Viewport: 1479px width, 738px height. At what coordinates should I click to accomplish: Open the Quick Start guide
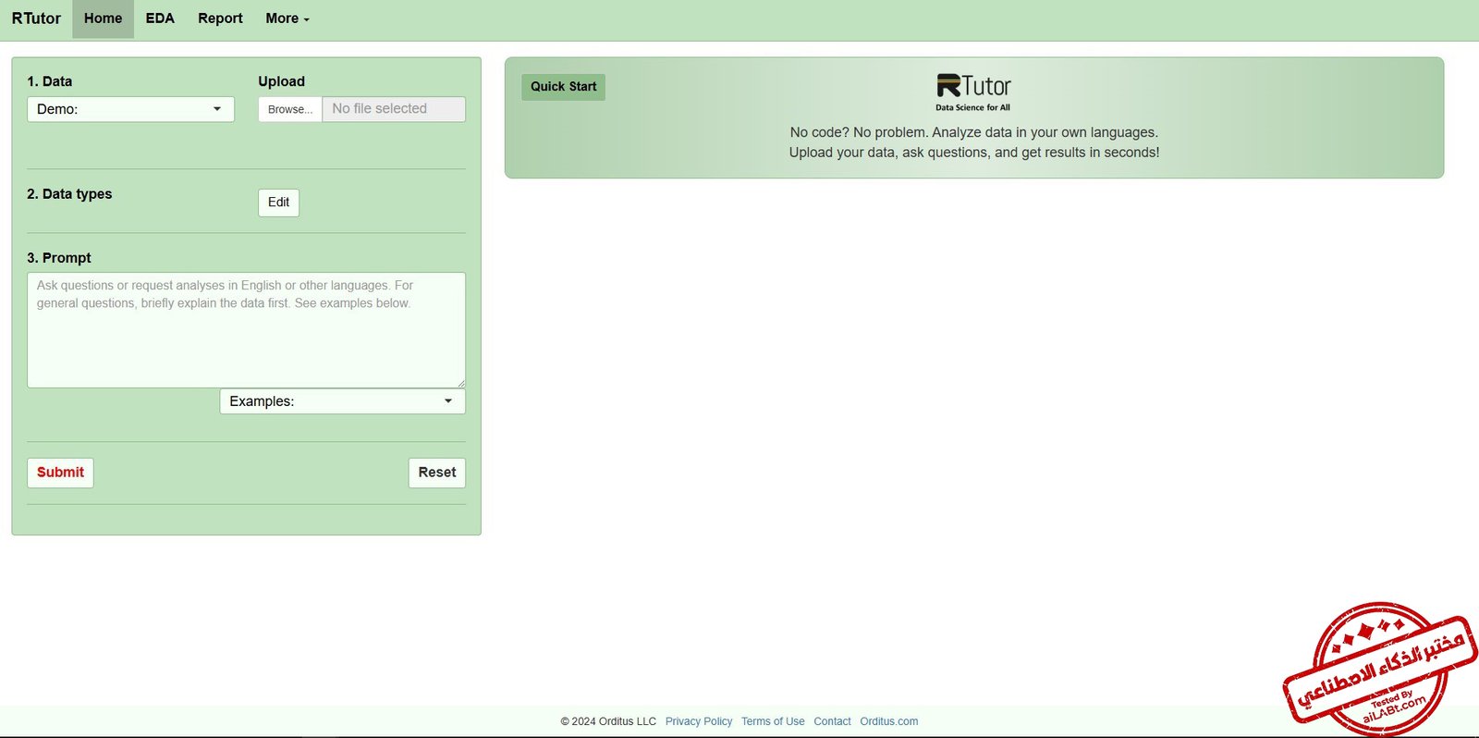[x=563, y=87]
